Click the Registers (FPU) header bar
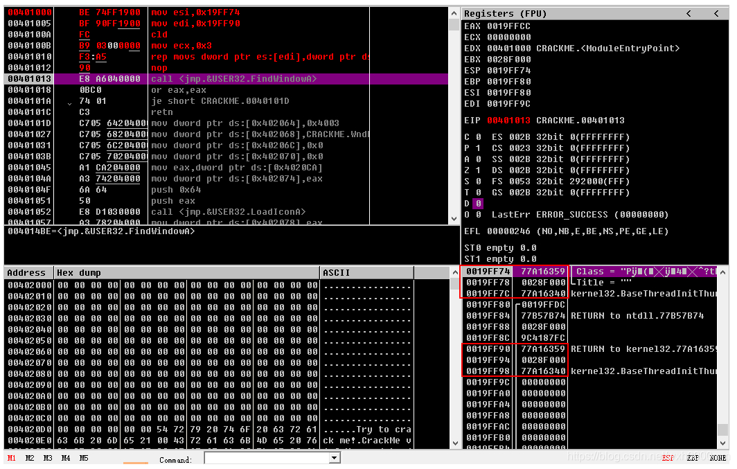The width and height of the screenshot is (737, 469). click(x=595, y=14)
